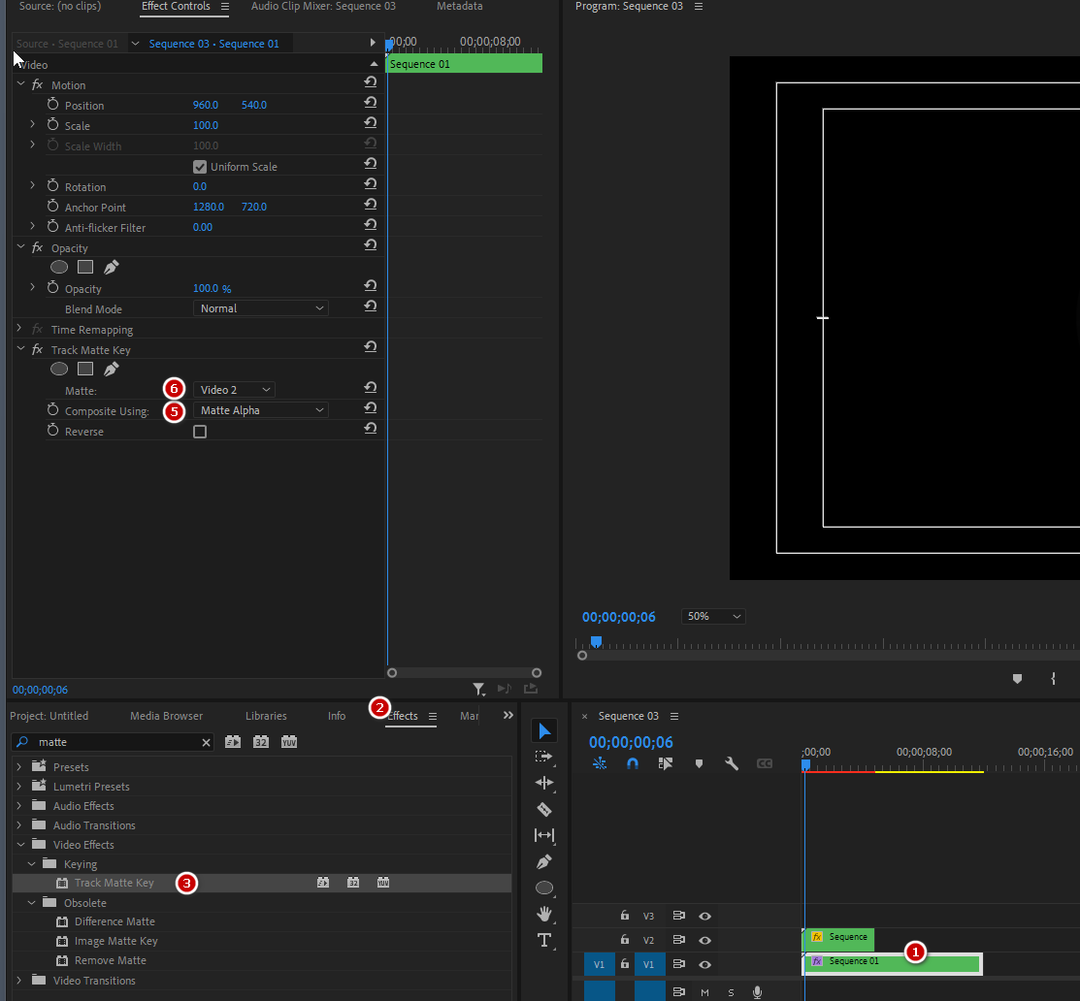This screenshot has height=1001, width=1080.
Task: Open the Composite Using dropdown
Action: pyautogui.click(x=260, y=410)
